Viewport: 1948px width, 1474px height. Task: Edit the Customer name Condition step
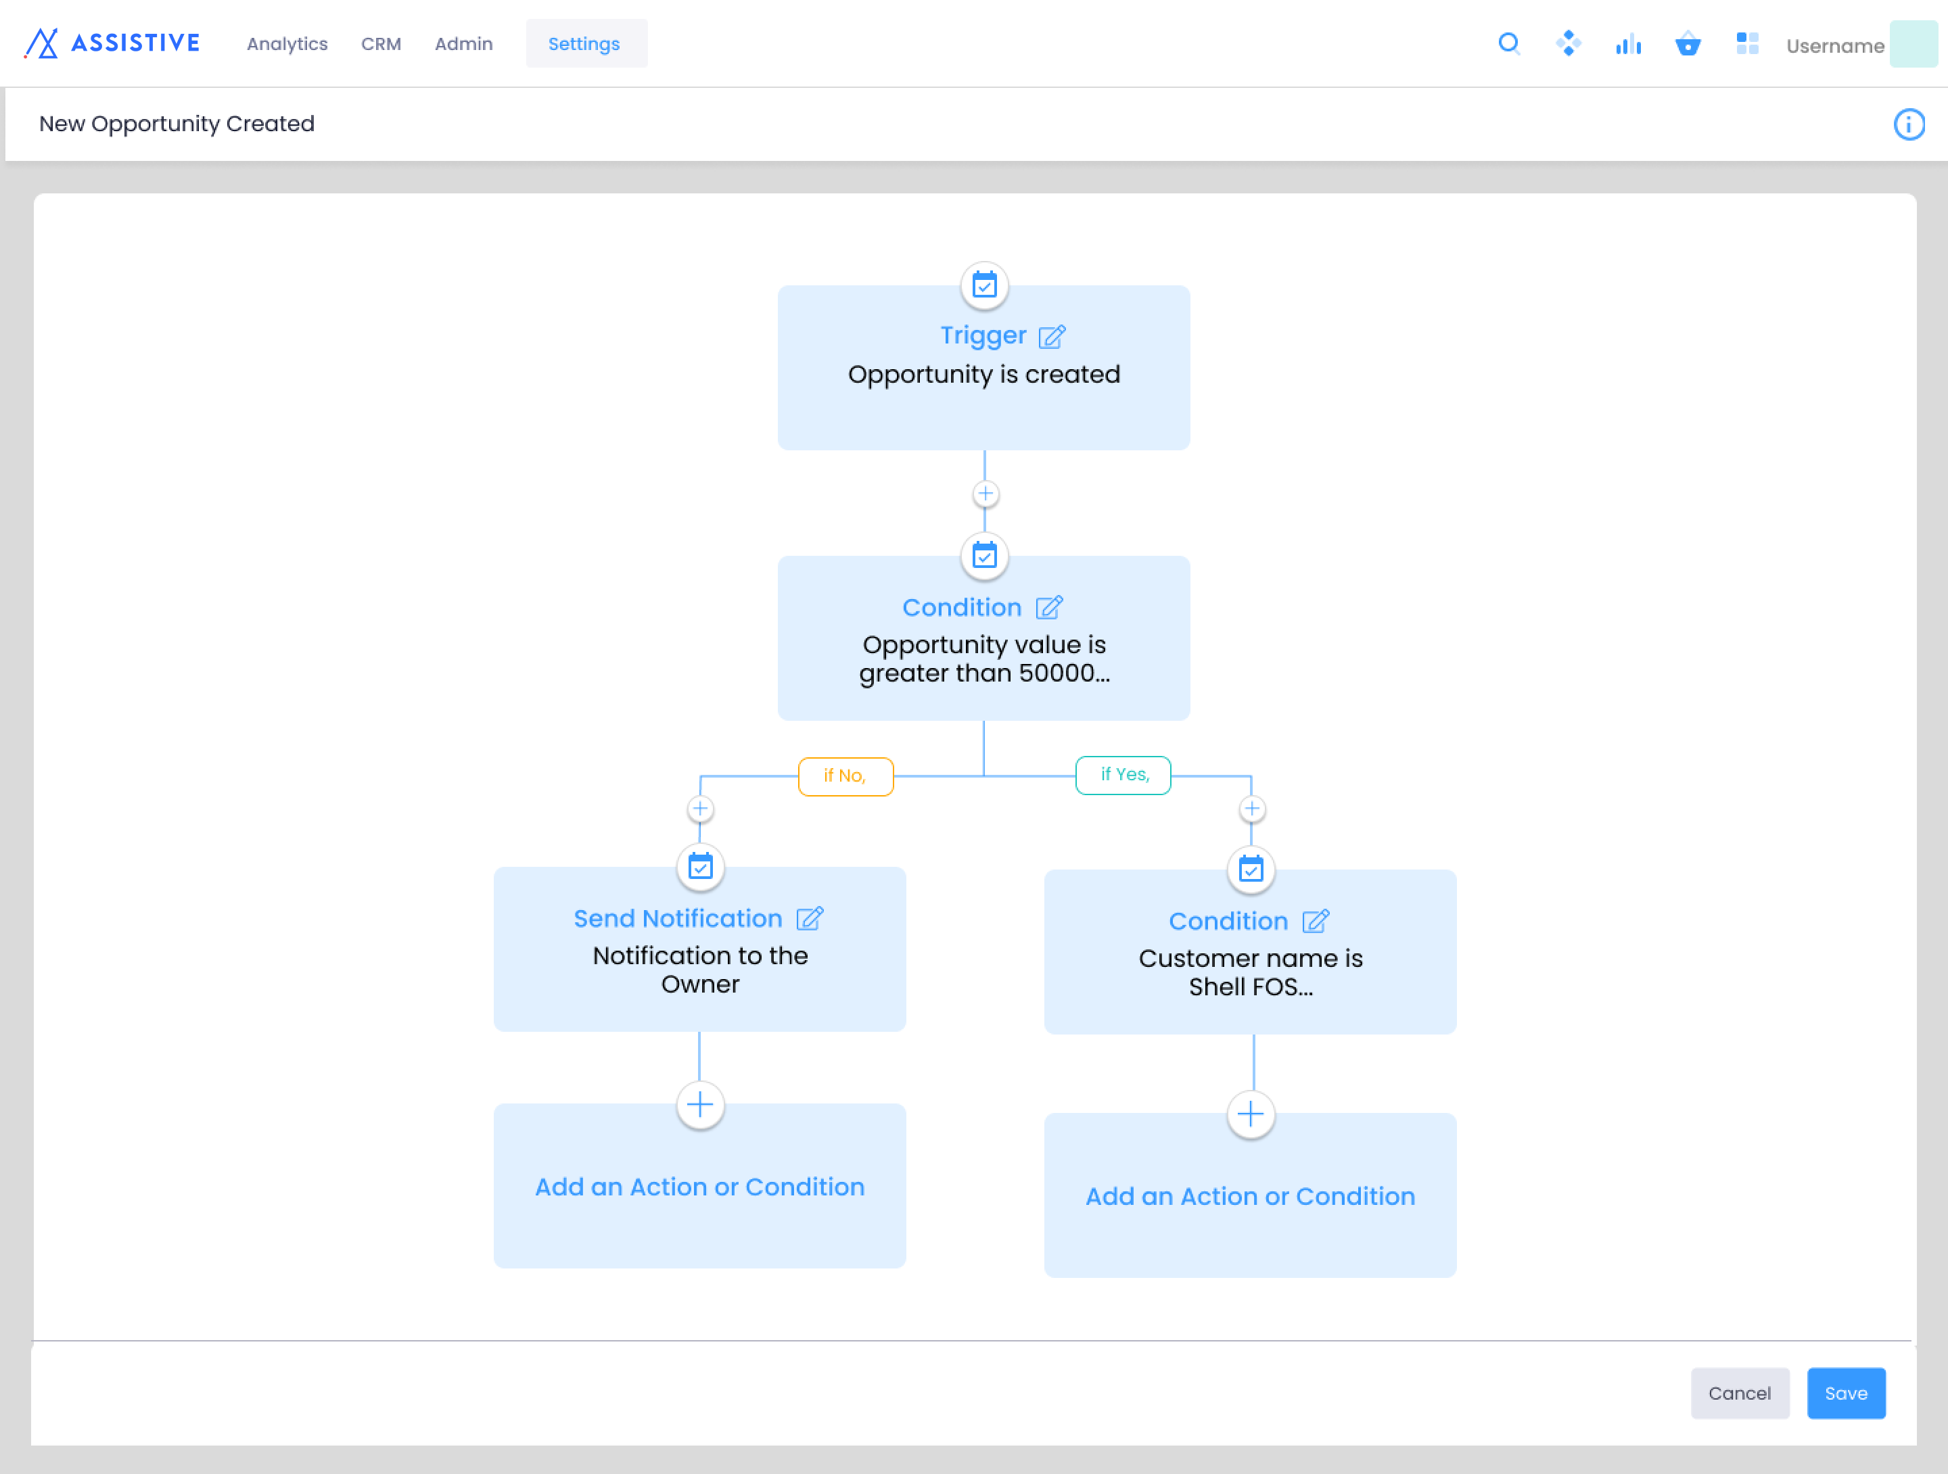pyautogui.click(x=1315, y=921)
